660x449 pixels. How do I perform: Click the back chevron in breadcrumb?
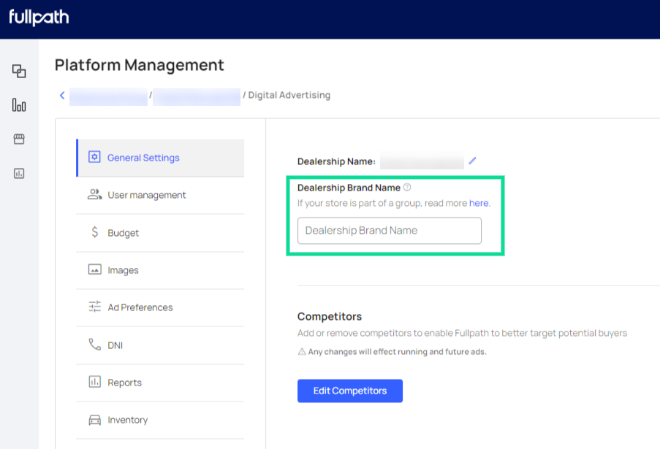pos(62,95)
